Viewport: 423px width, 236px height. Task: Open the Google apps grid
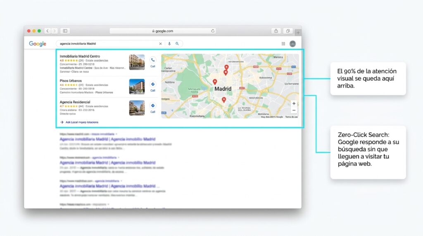click(283, 44)
